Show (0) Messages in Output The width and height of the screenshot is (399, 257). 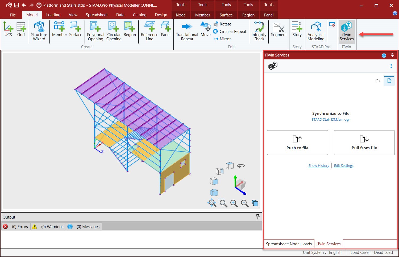pyautogui.click(x=84, y=227)
